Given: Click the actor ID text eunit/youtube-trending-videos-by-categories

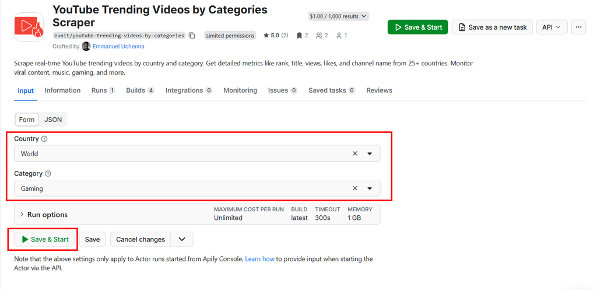Looking at the screenshot, I should point(119,36).
